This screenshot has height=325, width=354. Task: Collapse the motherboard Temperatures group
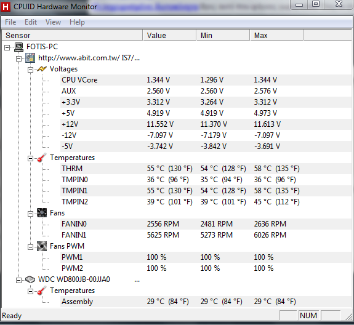click(31, 158)
